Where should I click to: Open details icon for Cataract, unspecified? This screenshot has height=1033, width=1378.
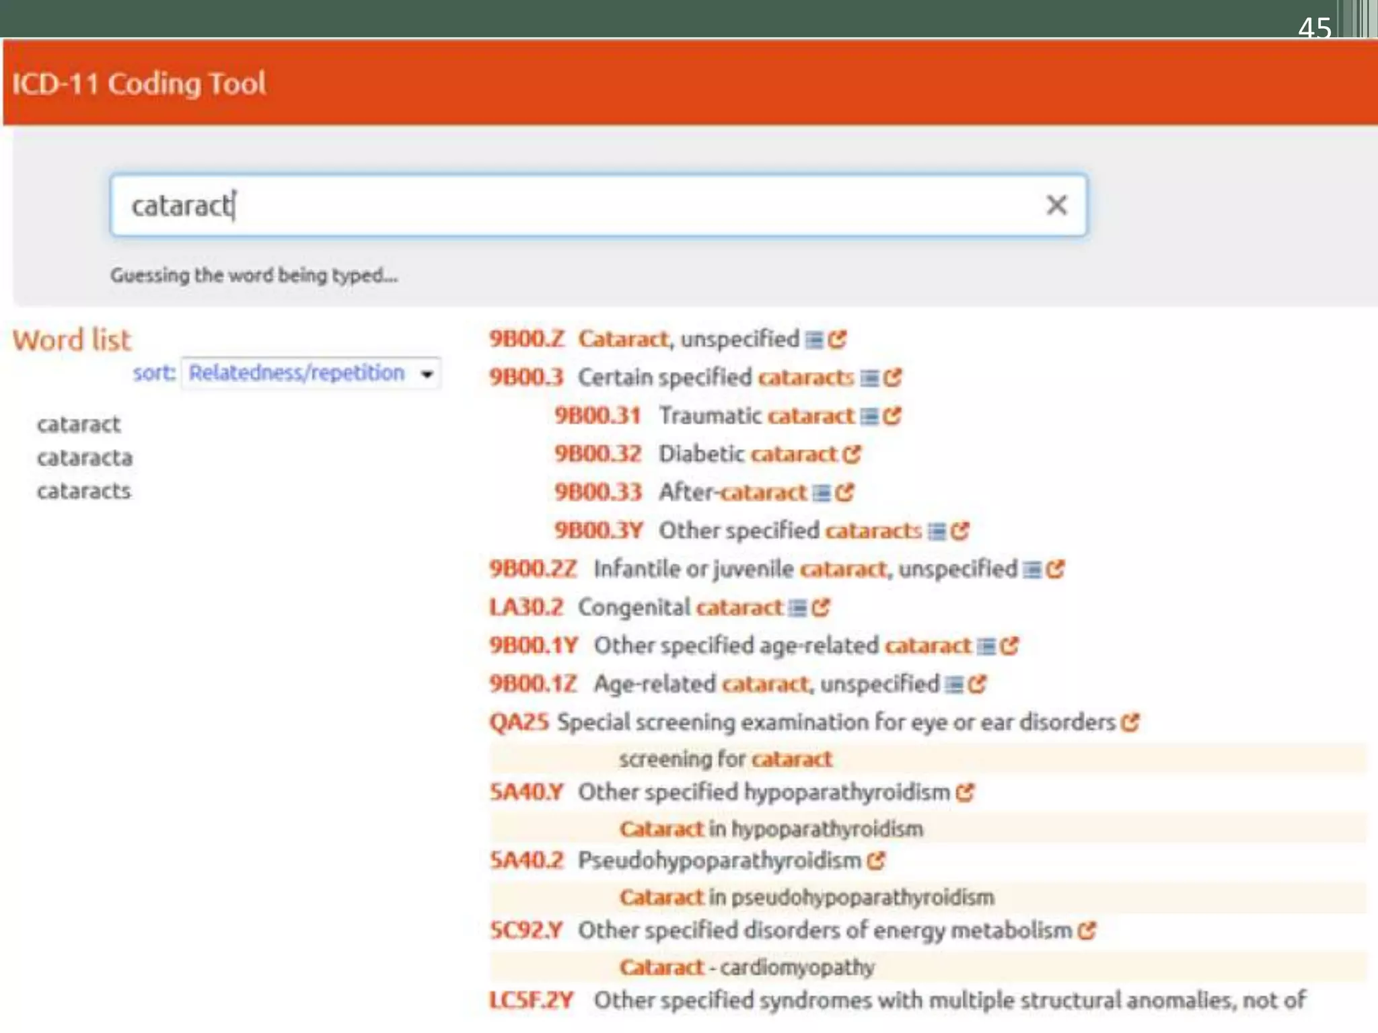point(814,340)
